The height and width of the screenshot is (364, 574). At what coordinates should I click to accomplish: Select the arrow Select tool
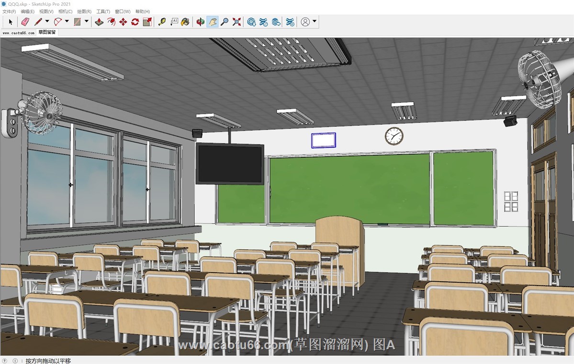(11, 22)
